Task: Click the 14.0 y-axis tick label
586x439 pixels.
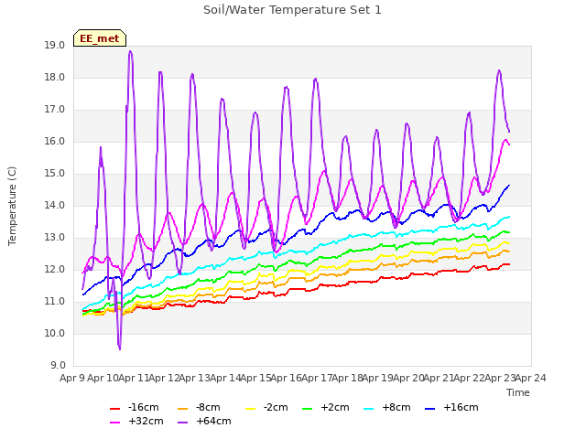Action: pos(55,206)
